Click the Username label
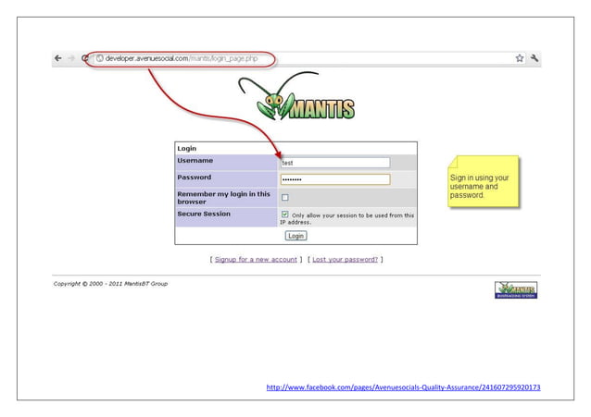This screenshot has width=591, height=417. 195,160
